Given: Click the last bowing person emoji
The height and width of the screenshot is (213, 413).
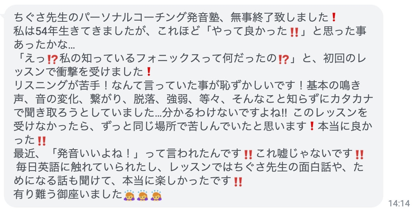Looking at the screenshot, I should click(156, 196).
